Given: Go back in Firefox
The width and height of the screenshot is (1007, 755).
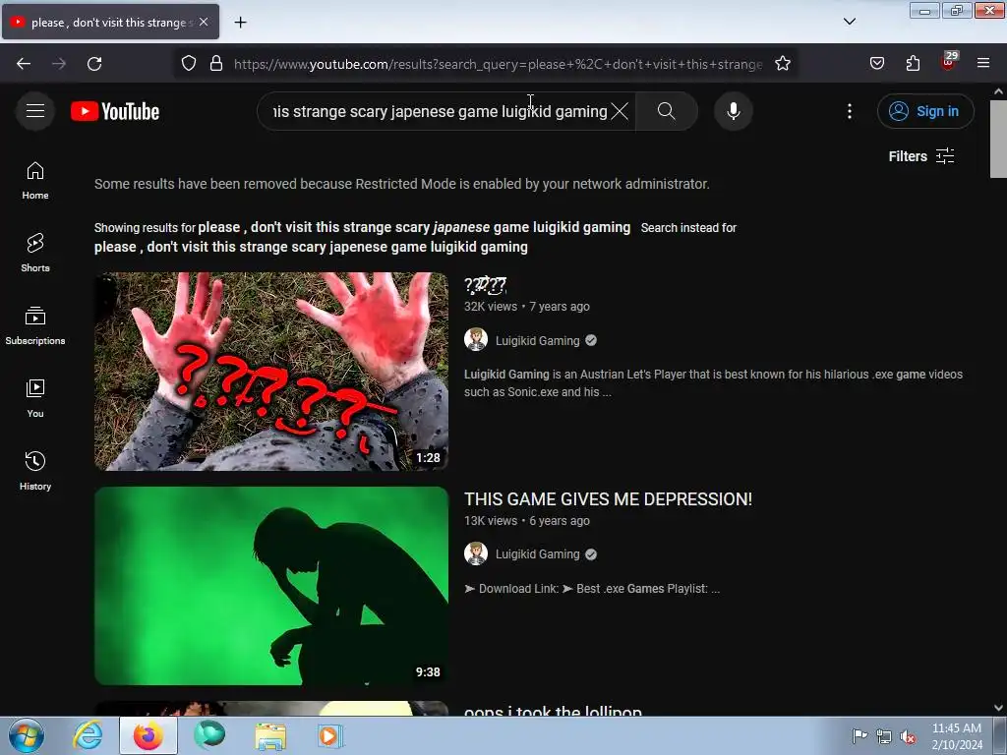Looking at the screenshot, I should click(24, 64).
